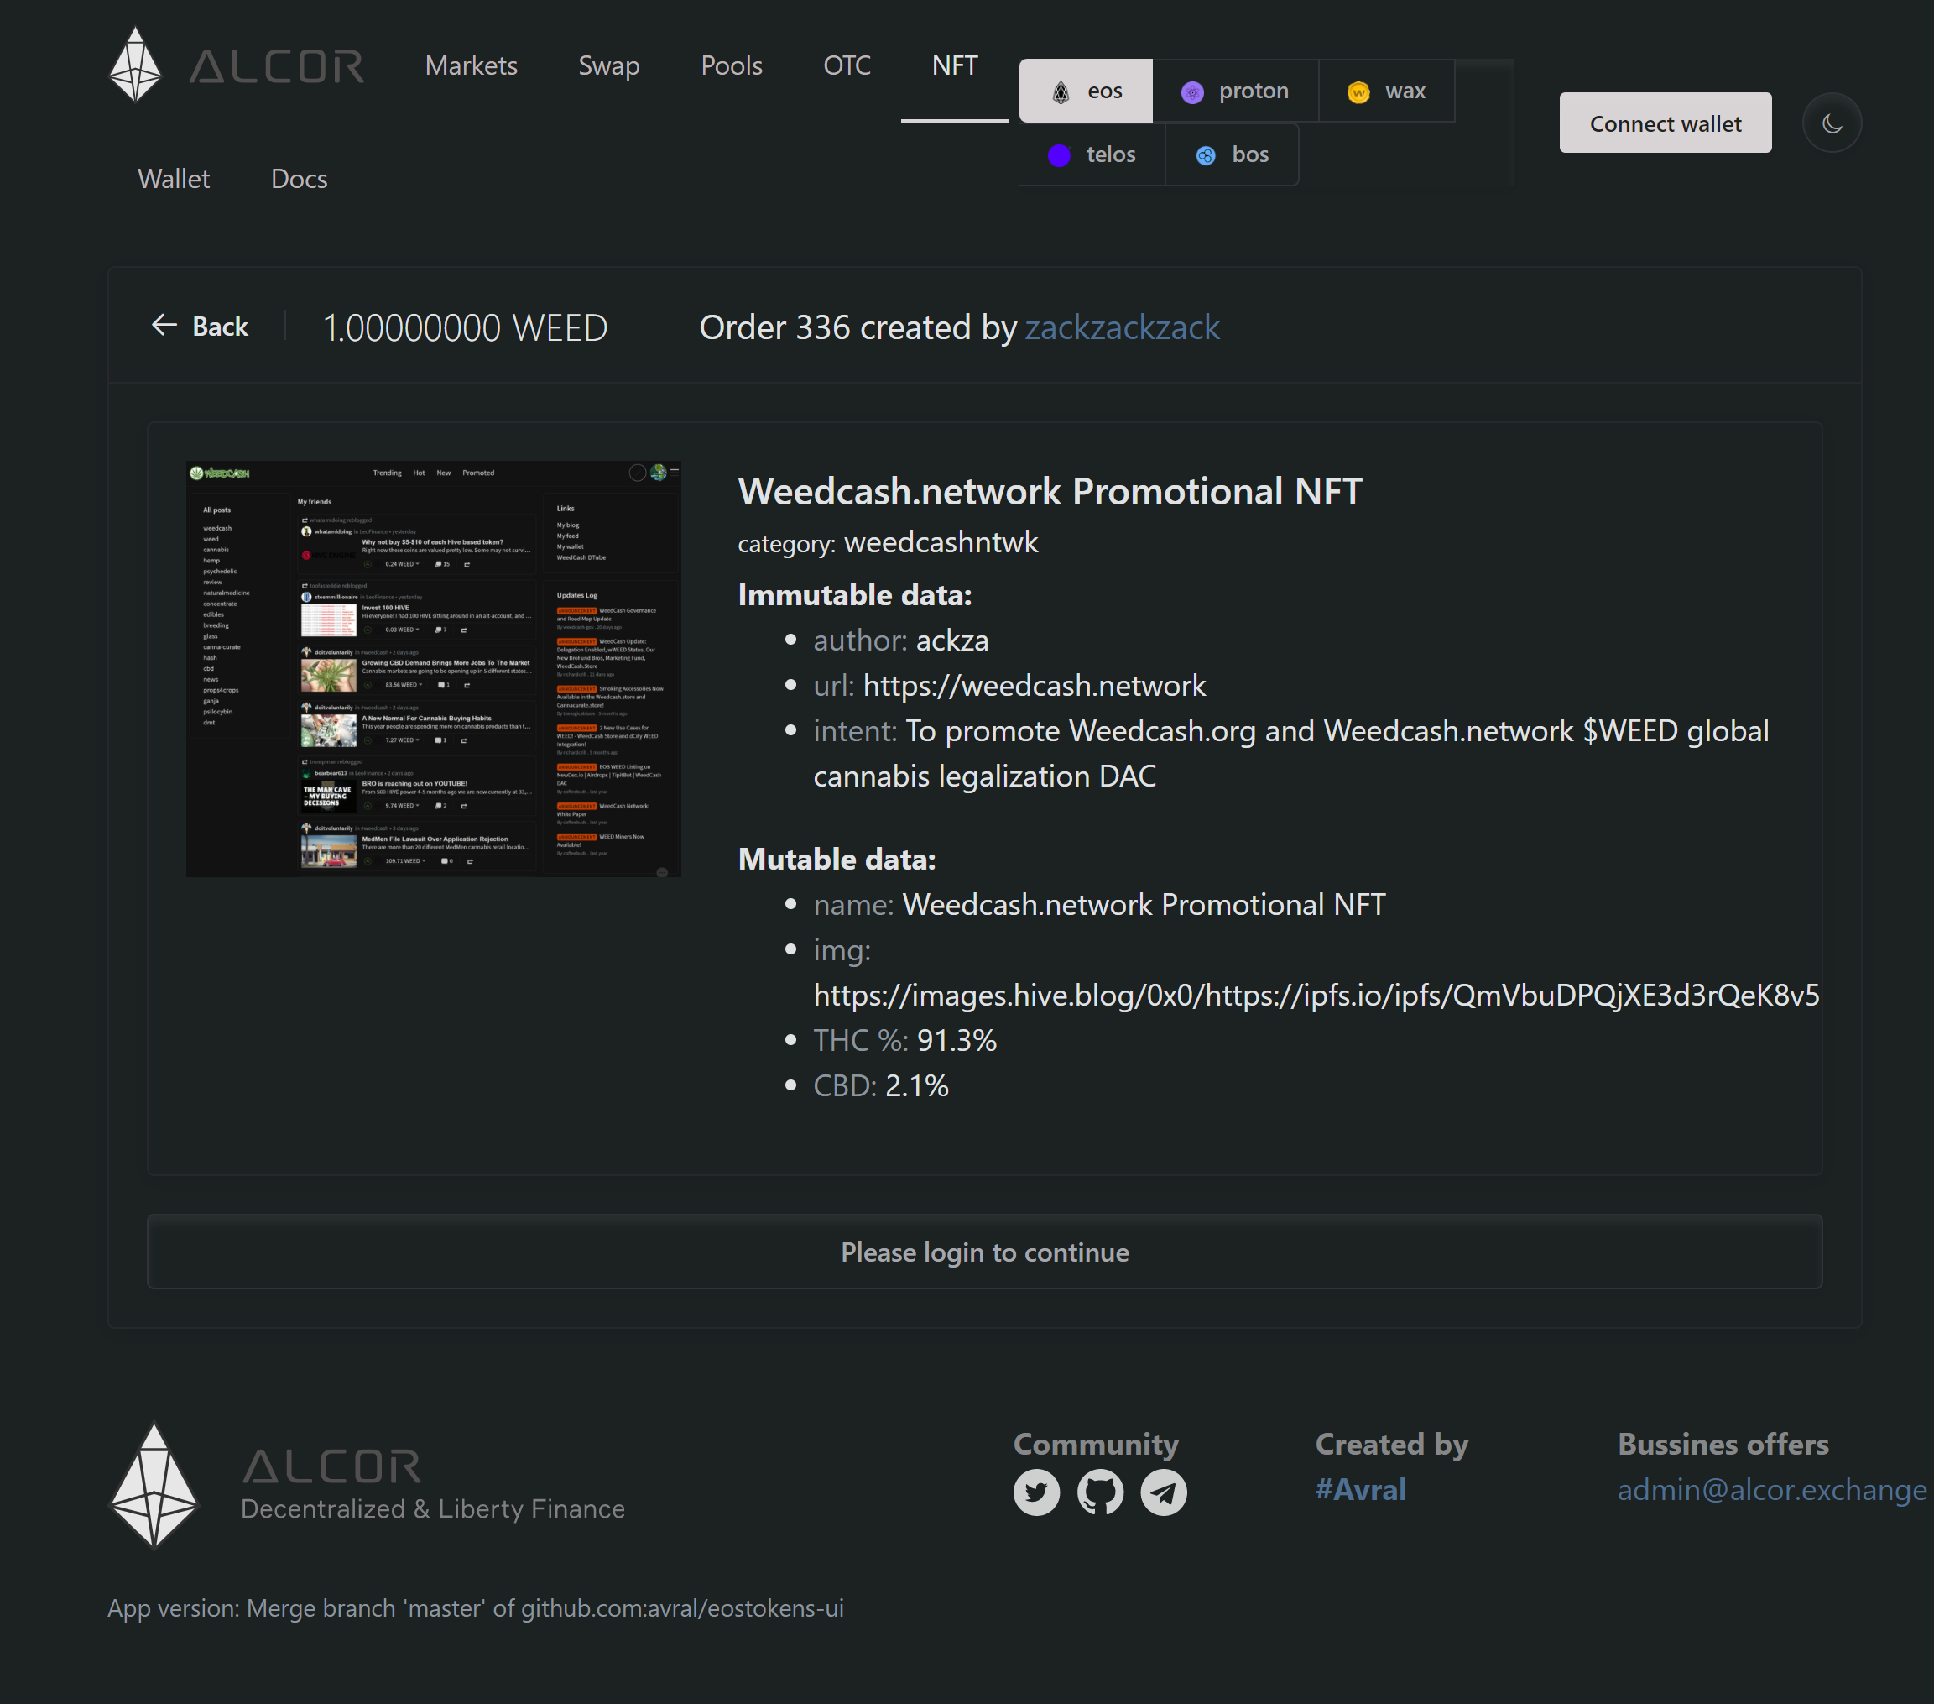Select the telos network

click(1092, 154)
